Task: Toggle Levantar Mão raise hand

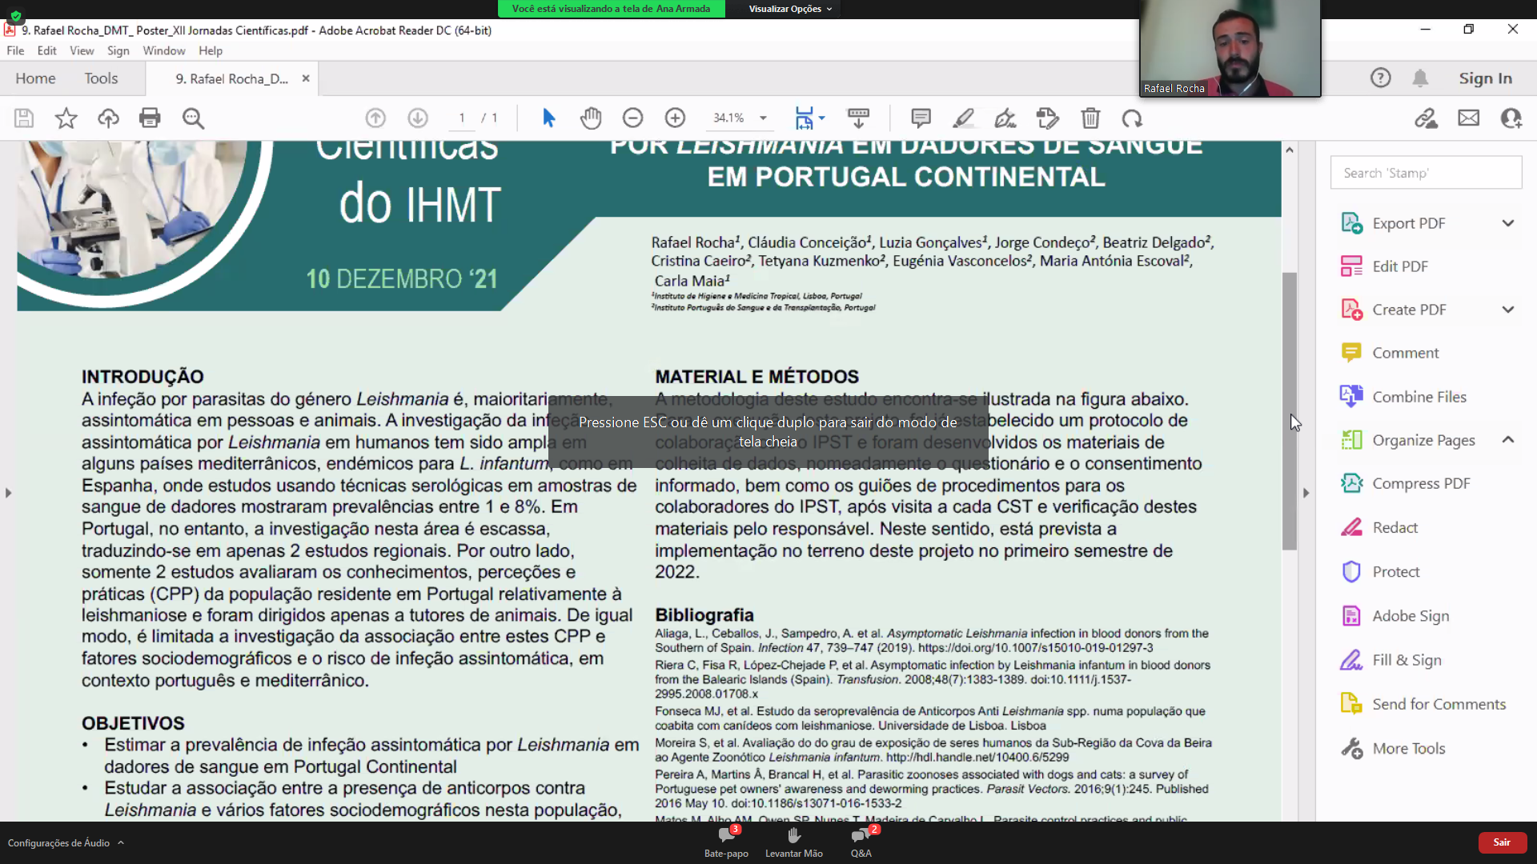Action: coord(793,842)
